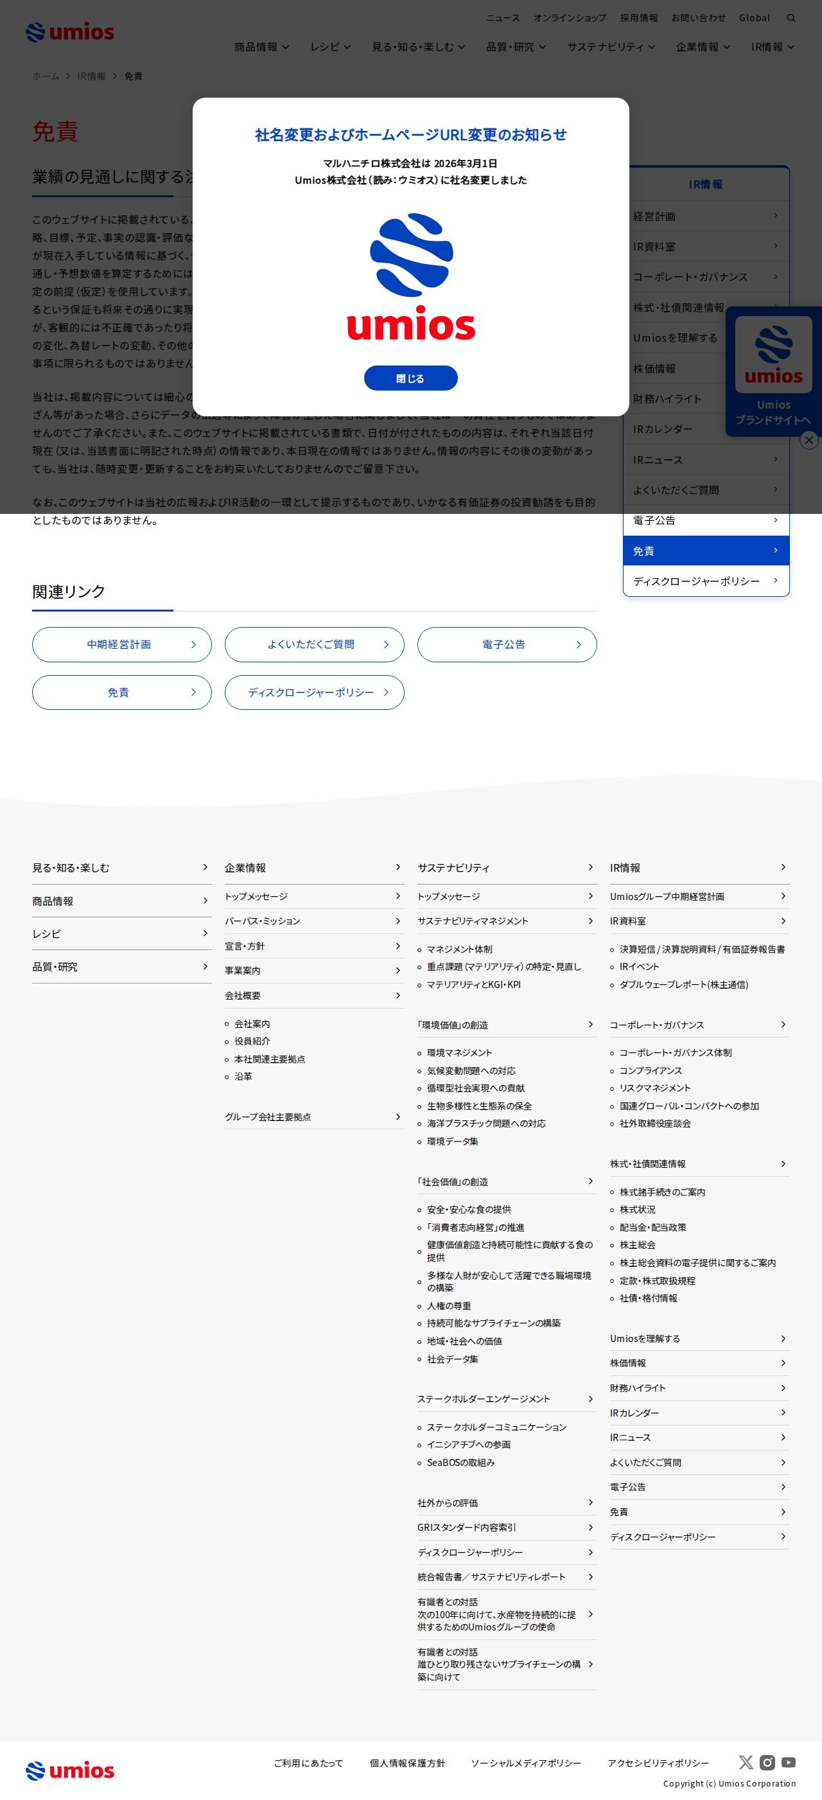Image resolution: width=822 pixels, height=1800 pixels.
Task: Expand the 企業情報 navigation menu
Action: point(703,47)
